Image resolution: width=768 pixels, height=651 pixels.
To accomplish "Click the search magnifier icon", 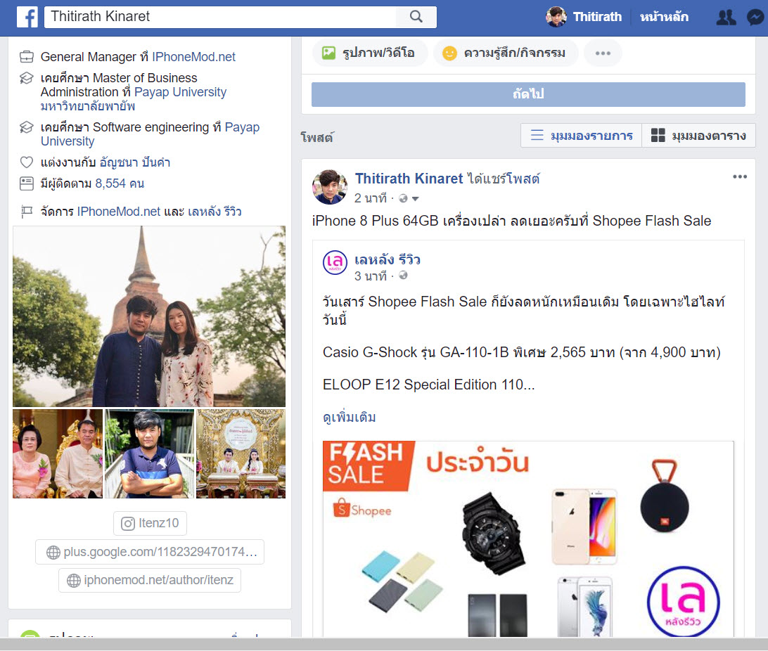I will pos(416,16).
